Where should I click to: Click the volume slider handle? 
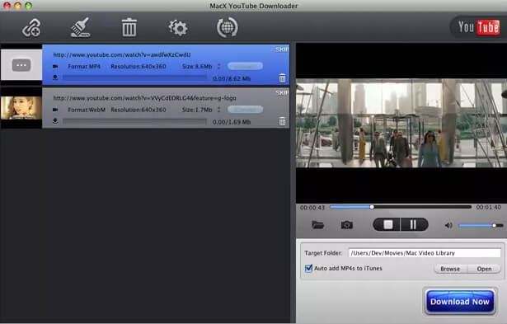pos(494,225)
